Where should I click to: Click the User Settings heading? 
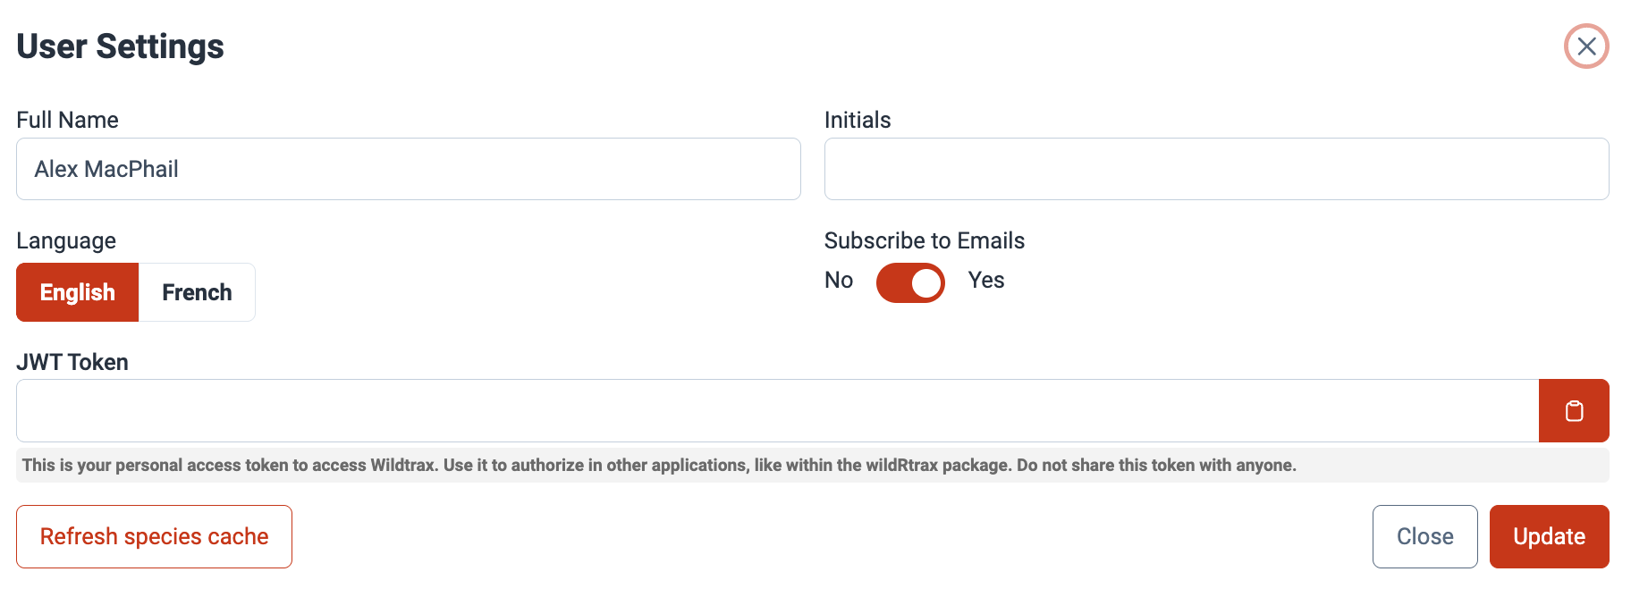click(121, 46)
